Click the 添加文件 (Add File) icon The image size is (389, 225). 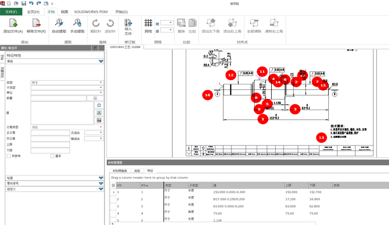[13, 23]
